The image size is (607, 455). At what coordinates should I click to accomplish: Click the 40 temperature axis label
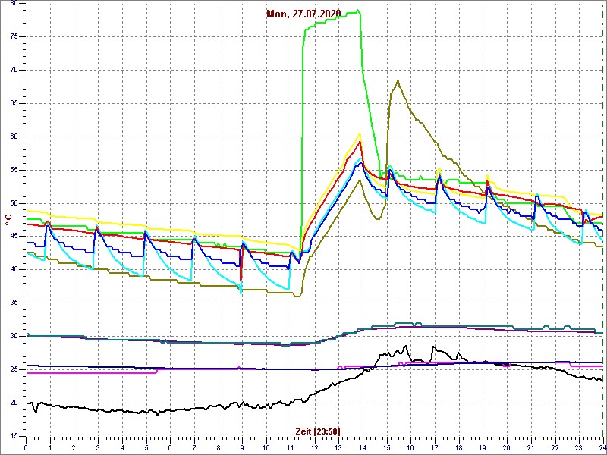(x=14, y=270)
